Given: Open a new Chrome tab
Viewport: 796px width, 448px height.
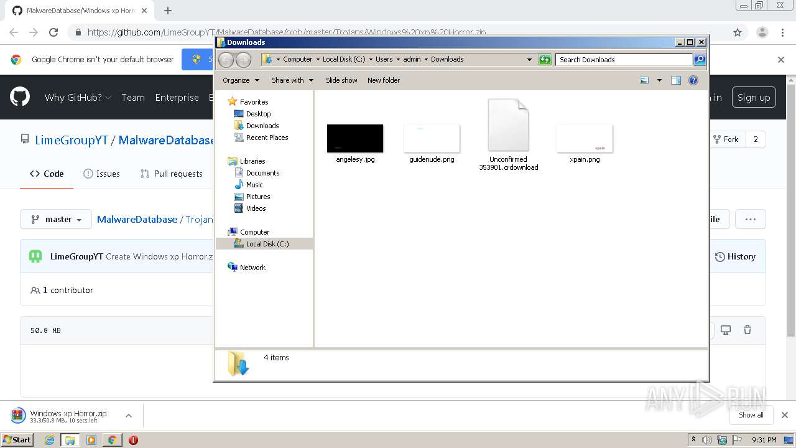Looking at the screenshot, I should click(167, 11).
